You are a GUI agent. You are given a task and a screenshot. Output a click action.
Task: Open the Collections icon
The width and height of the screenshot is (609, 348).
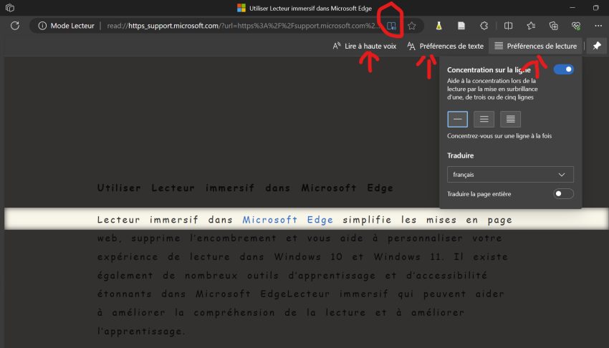pyautogui.click(x=553, y=26)
